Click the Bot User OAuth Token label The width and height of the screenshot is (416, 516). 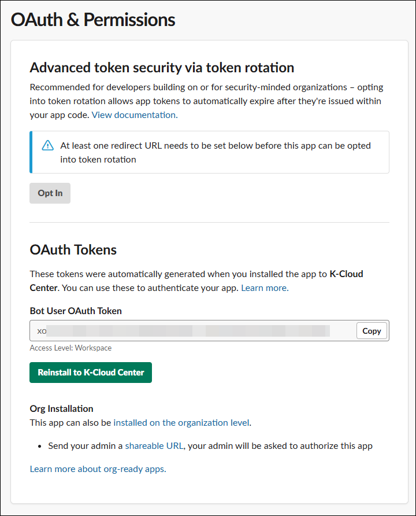click(x=76, y=311)
